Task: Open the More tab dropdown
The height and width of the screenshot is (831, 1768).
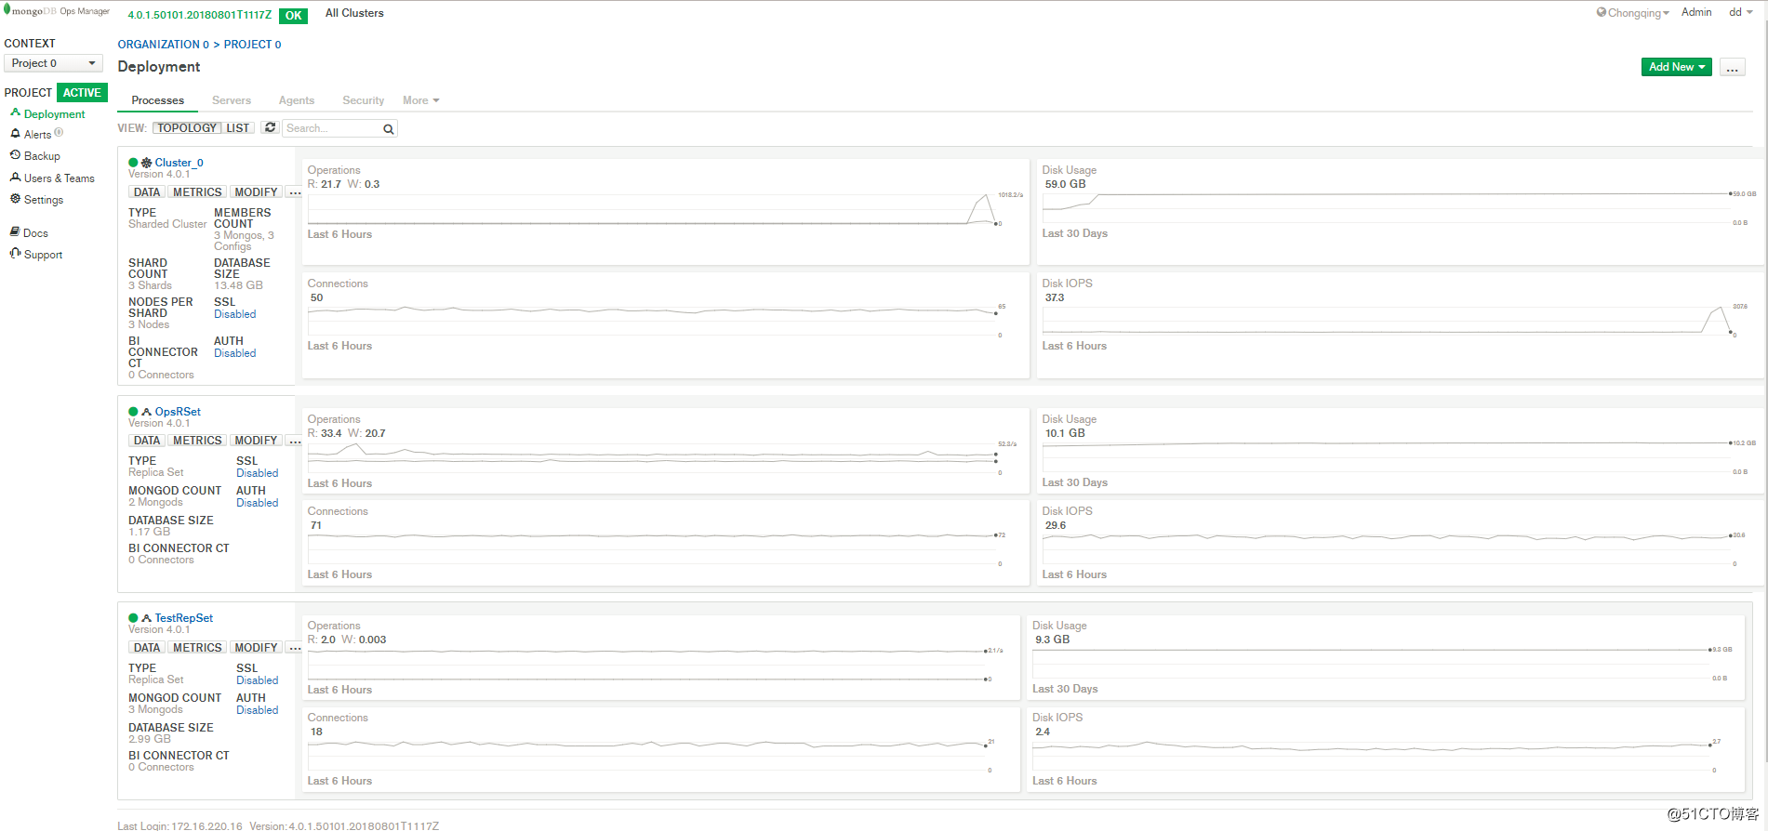Action: (420, 100)
